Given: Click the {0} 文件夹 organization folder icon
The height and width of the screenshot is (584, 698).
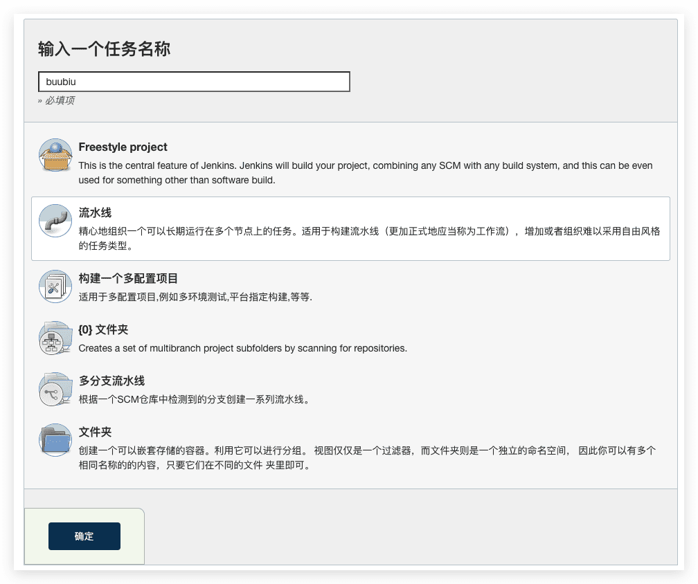Looking at the screenshot, I should click(x=55, y=338).
